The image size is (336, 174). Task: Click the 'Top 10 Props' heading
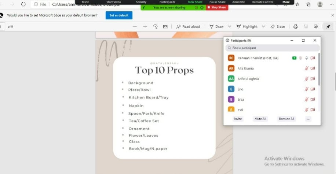tap(164, 70)
